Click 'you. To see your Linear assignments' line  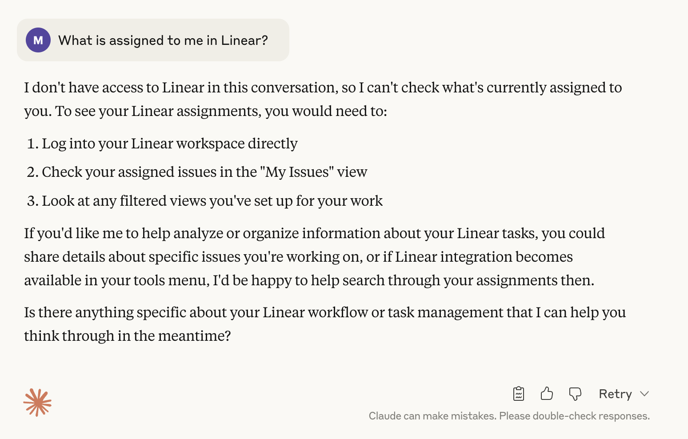206,111
